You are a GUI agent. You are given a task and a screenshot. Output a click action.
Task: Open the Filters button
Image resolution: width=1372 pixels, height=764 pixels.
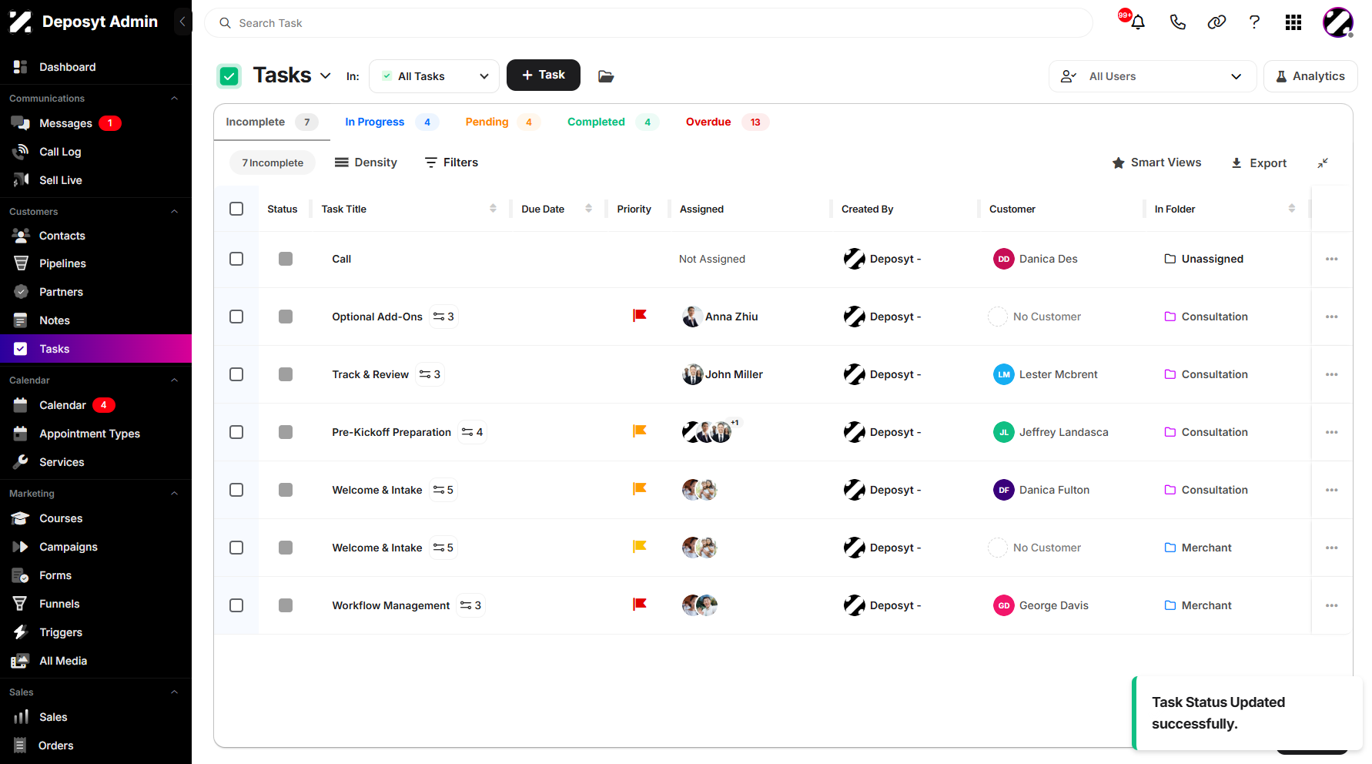[x=452, y=163]
